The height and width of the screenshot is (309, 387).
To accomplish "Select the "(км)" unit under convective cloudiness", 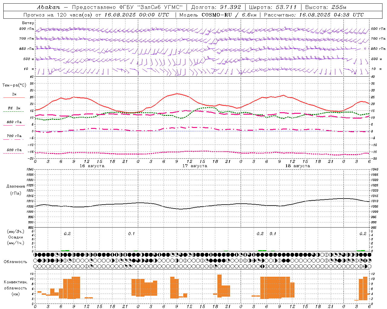I will point(16,294).
